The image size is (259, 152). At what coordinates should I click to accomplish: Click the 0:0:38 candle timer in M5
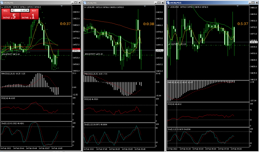pos(149,24)
